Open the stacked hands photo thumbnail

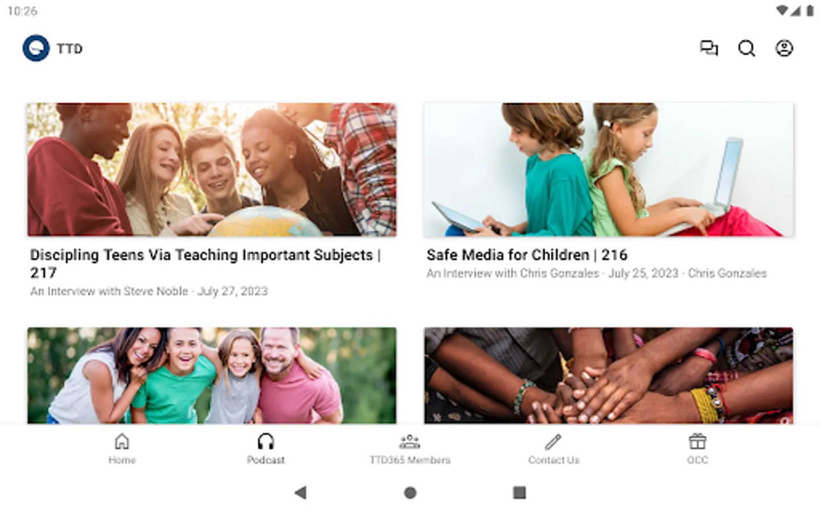coord(608,375)
